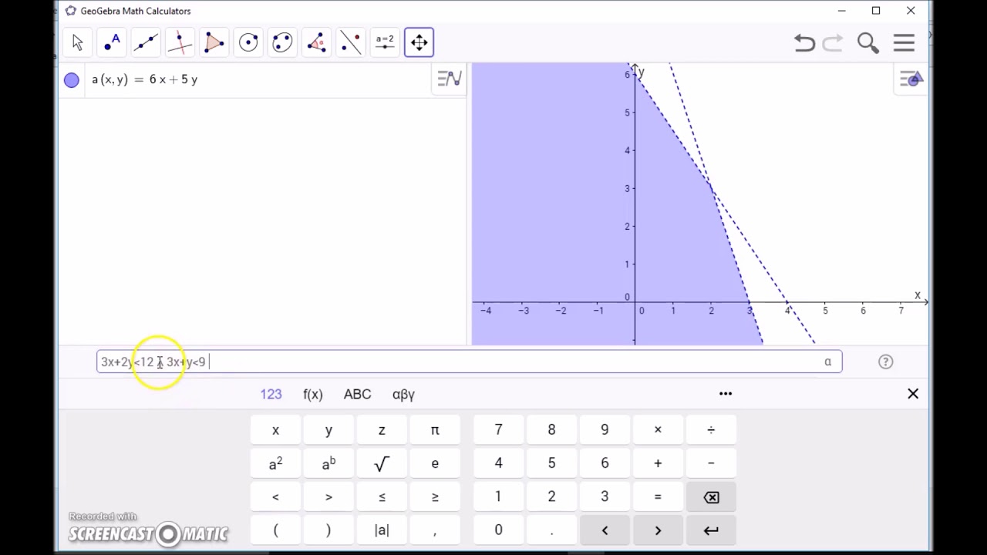Open the algebra view style bar

coord(449,79)
